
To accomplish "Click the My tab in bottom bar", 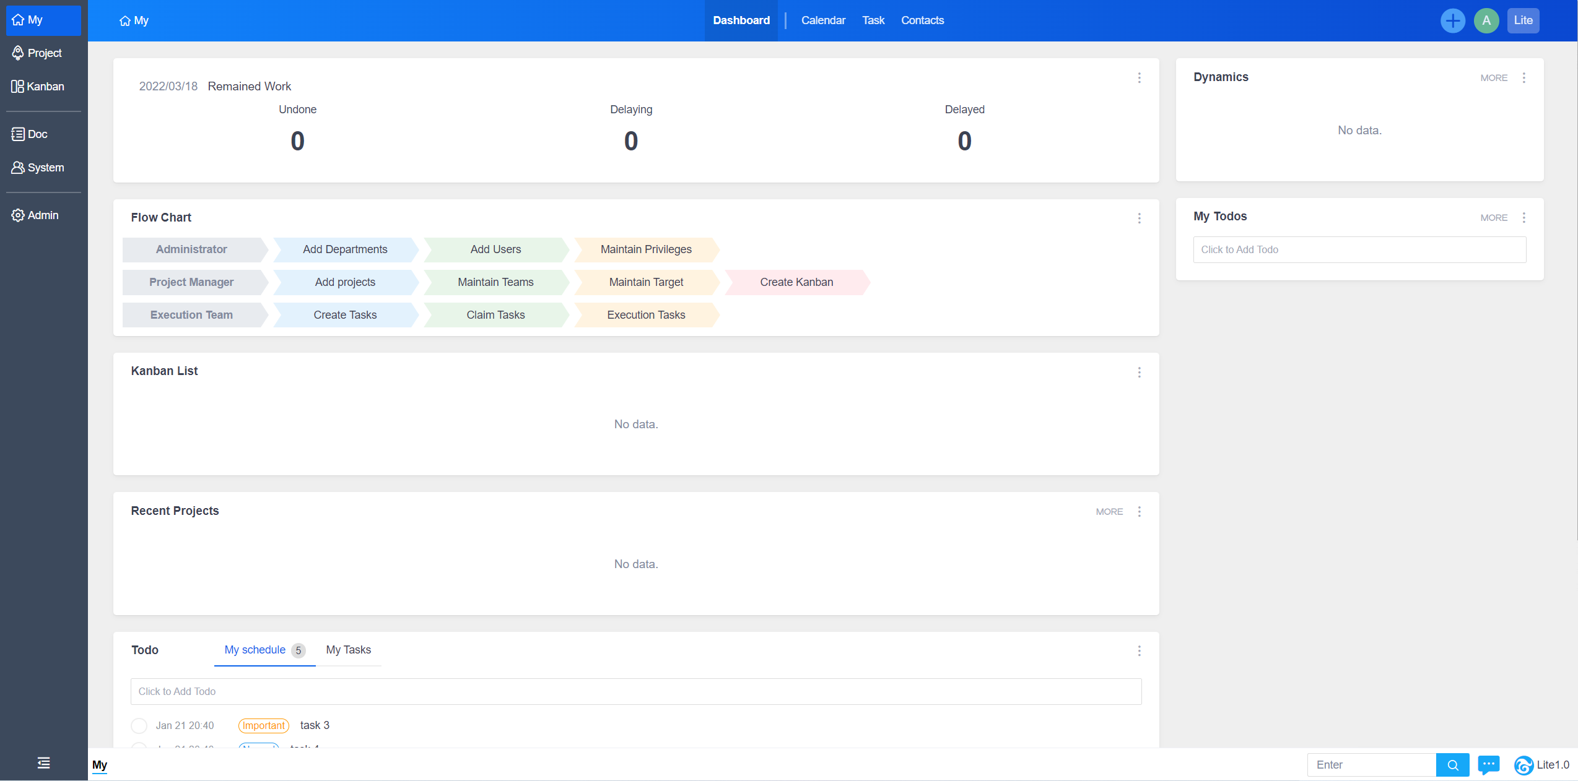I will click(100, 765).
